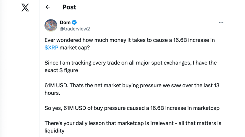Go back using the left arrow
The width and height of the screenshot is (245, 137).
click(x=48, y=7)
